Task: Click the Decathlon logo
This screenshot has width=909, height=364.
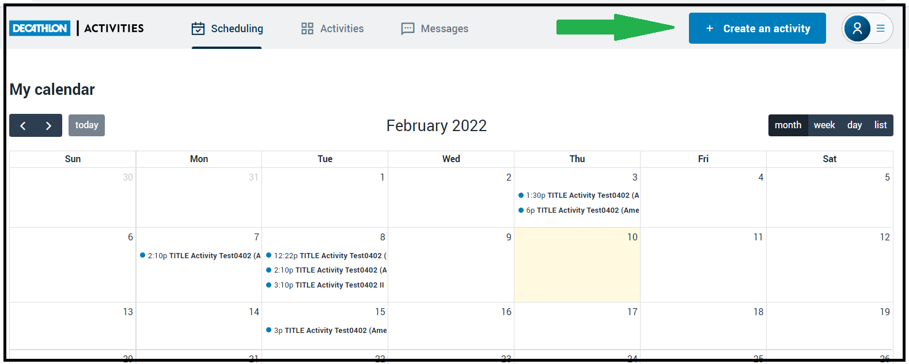Action: (x=40, y=28)
